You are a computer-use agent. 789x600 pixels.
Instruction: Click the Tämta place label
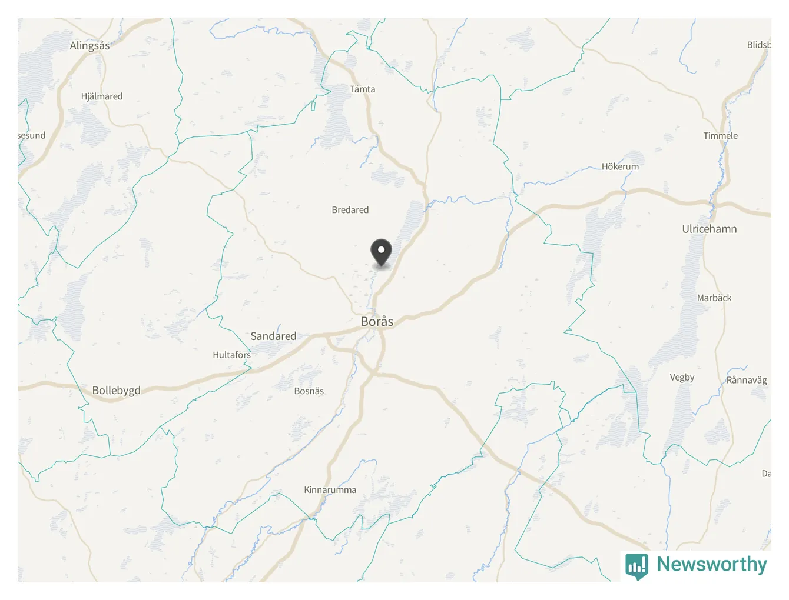(362, 89)
